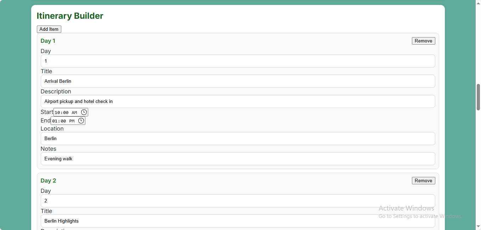Click the Add Item button
The height and width of the screenshot is (230, 481).
pyautogui.click(x=49, y=29)
